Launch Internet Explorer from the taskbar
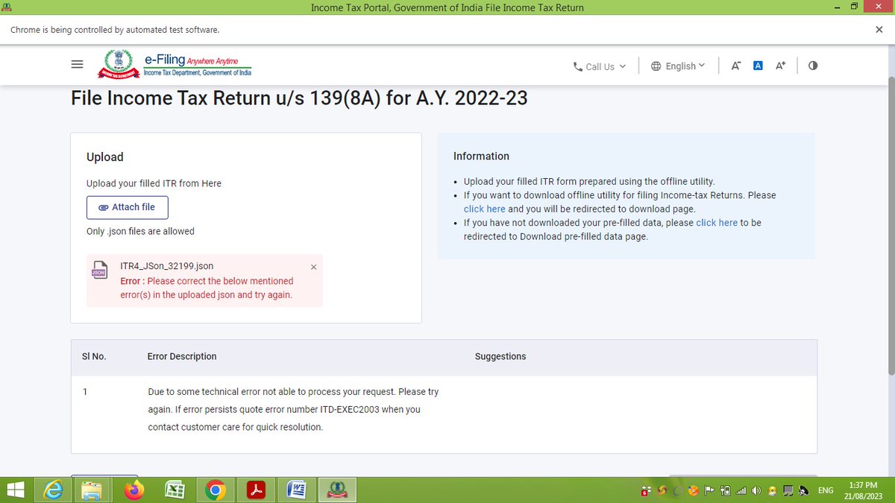The width and height of the screenshot is (895, 503). (54, 490)
